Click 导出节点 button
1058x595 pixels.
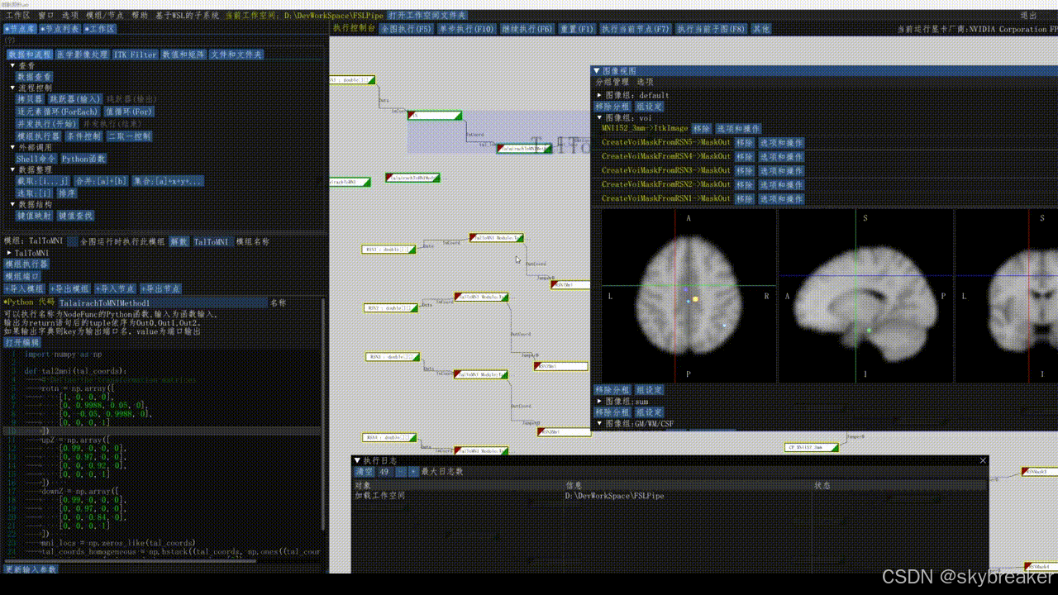tap(161, 288)
